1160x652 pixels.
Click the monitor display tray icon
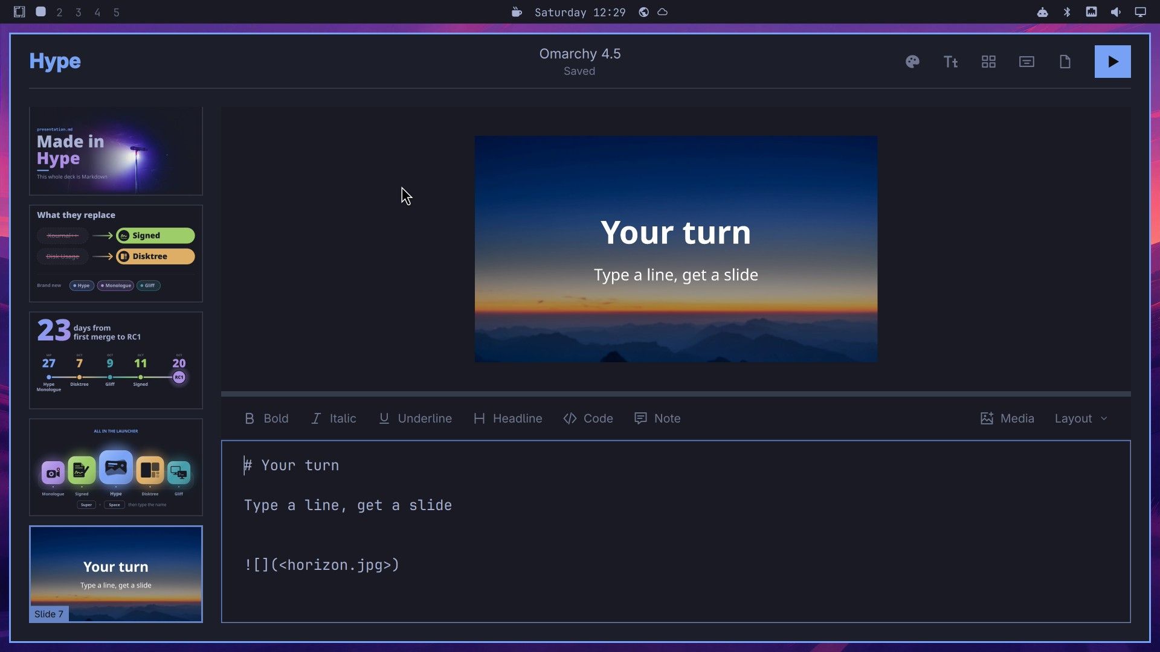[1140, 12]
